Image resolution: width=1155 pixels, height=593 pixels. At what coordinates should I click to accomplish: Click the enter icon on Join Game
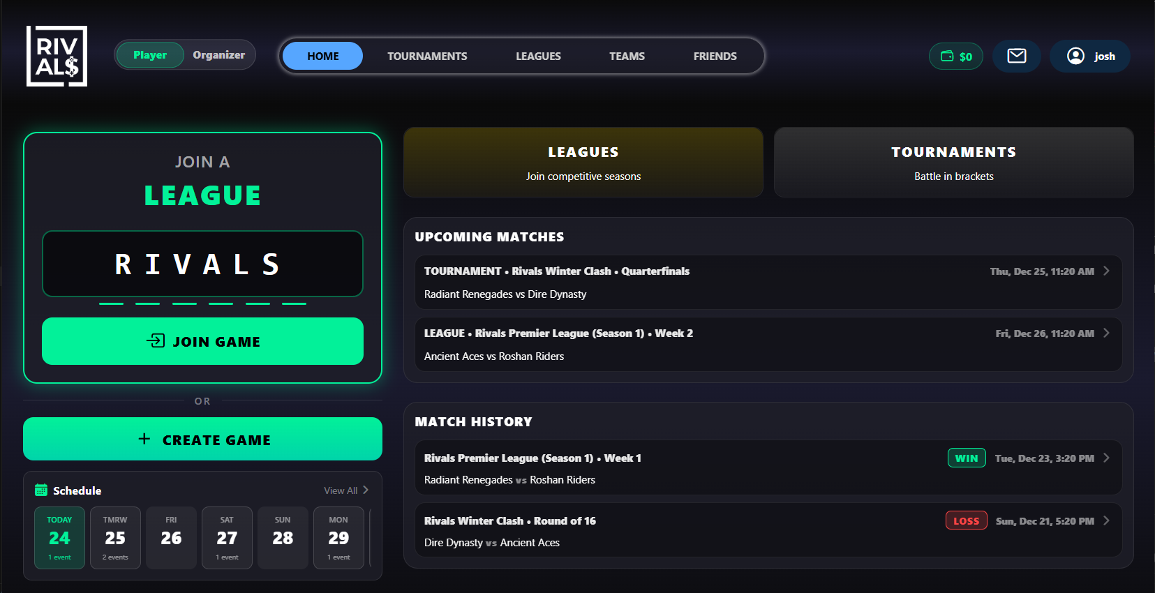pyautogui.click(x=156, y=341)
